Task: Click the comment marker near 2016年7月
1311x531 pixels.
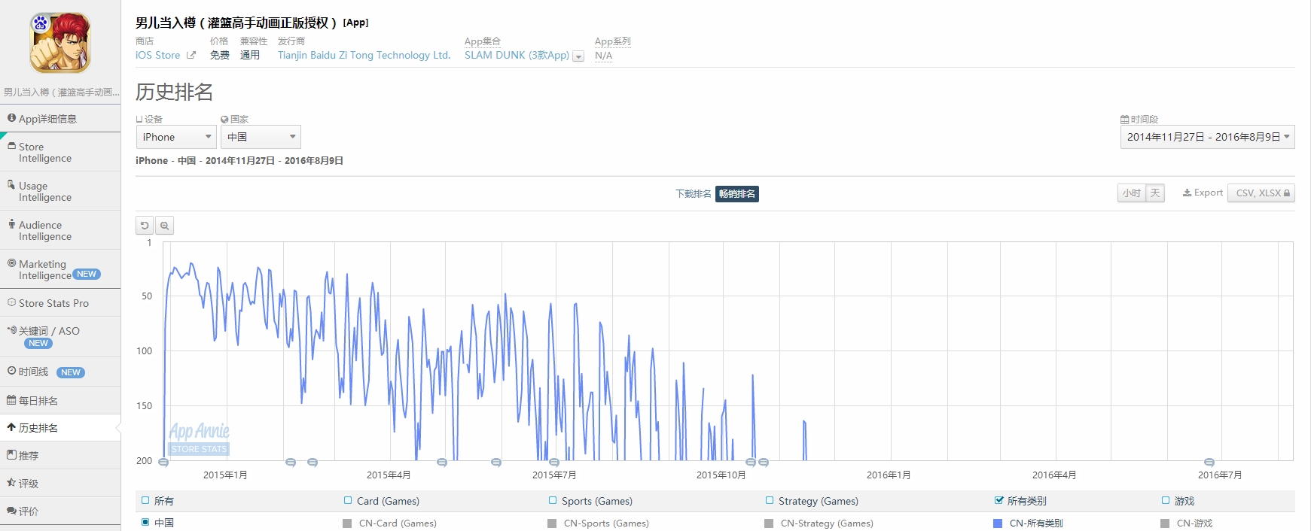Action: click(1209, 463)
